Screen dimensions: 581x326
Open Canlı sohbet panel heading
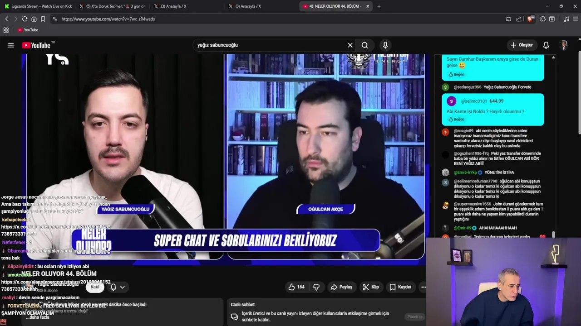pos(242,305)
